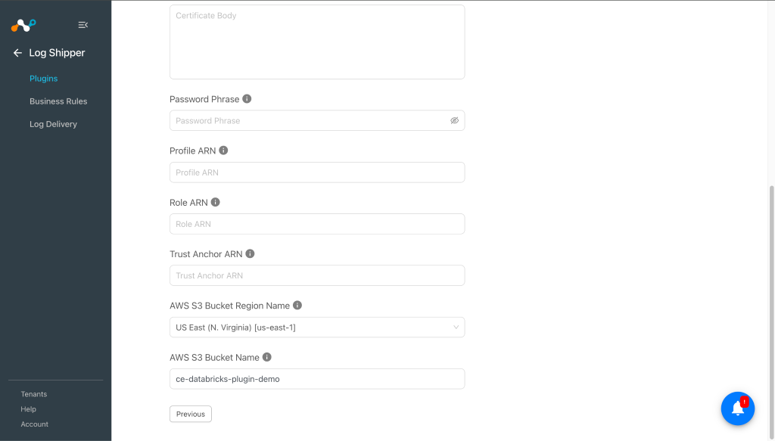Show info for Trust Anchor ARN
Viewport: 775px width, 441px height.
[250, 253]
